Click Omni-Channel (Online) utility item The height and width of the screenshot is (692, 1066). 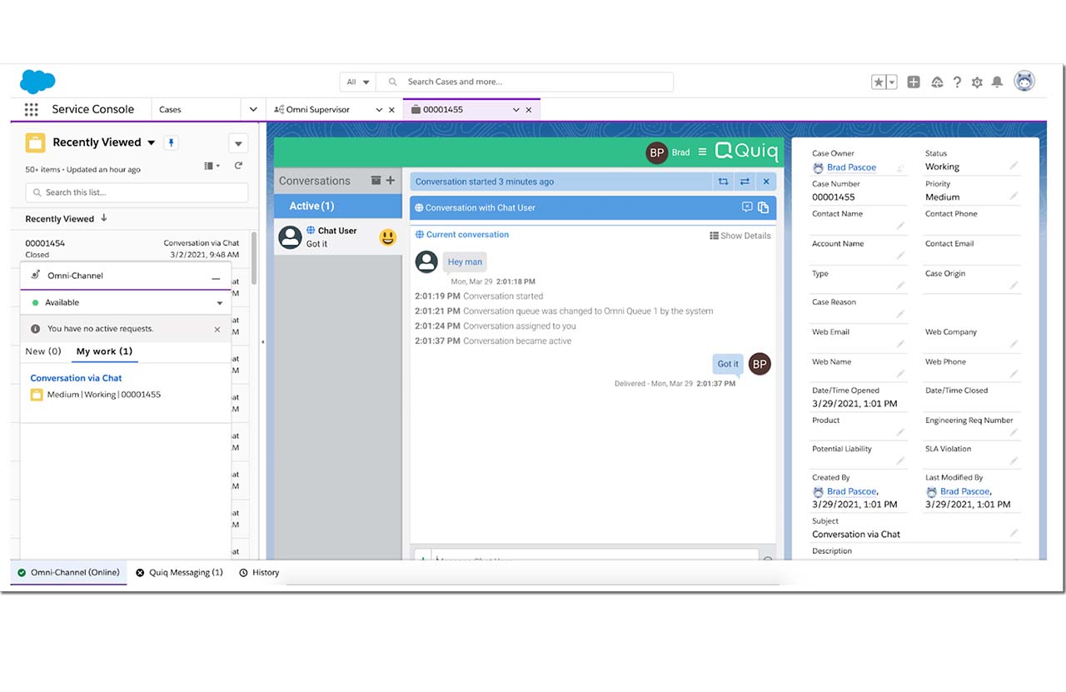68,573
